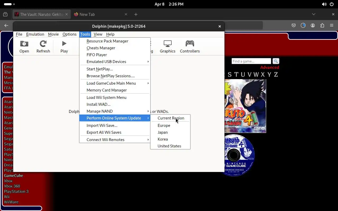
Task: Click the Open toolbar icon in Dolphin
Action: 24,47
